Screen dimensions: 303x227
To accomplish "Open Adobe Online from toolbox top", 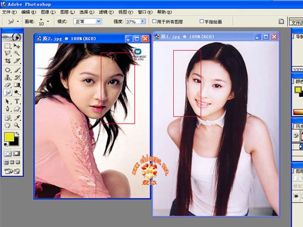I will 12,37.
